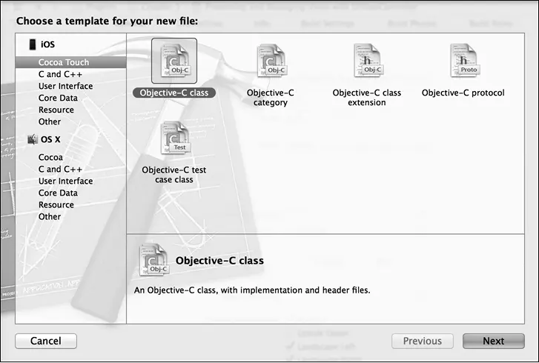Click the iOS device icon in sidebar

coord(33,44)
